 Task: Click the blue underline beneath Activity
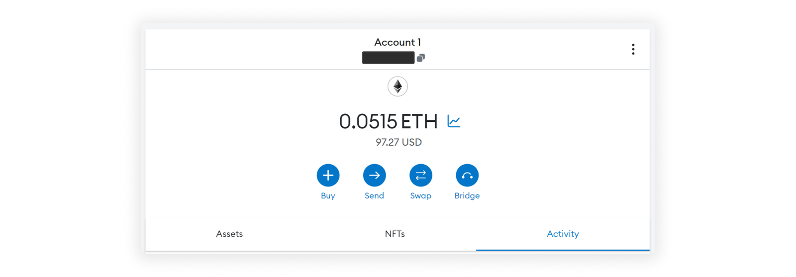click(x=563, y=250)
